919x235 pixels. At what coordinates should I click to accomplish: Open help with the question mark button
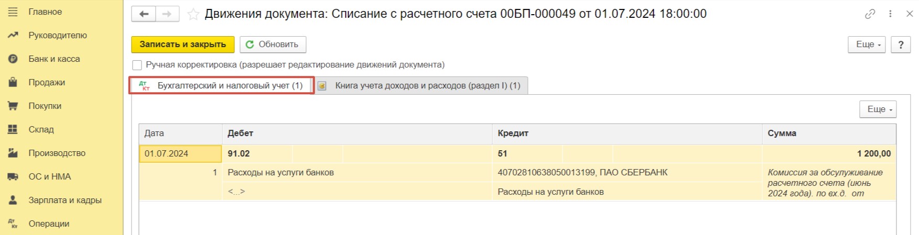tap(901, 44)
